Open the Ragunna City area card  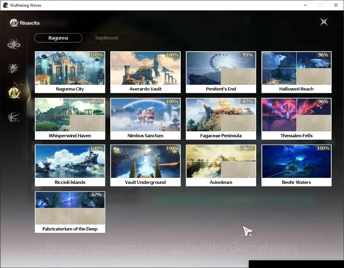pyautogui.click(x=70, y=72)
